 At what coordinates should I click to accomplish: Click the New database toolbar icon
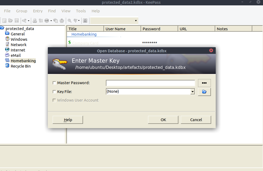[5, 21]
